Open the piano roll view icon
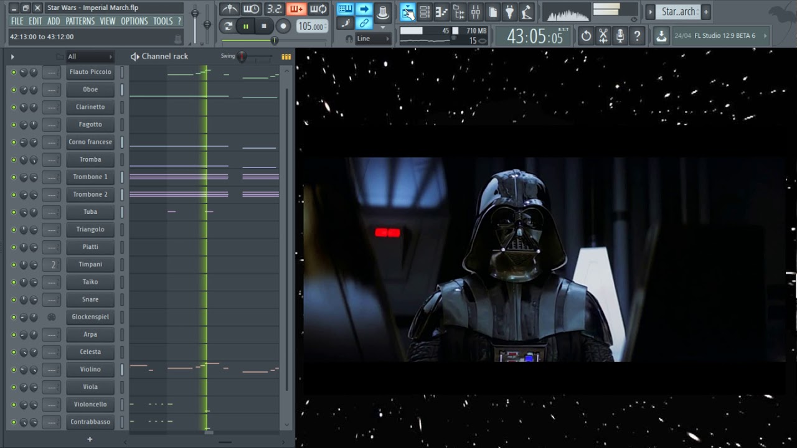The image size is (797, 448). point(441,12)
